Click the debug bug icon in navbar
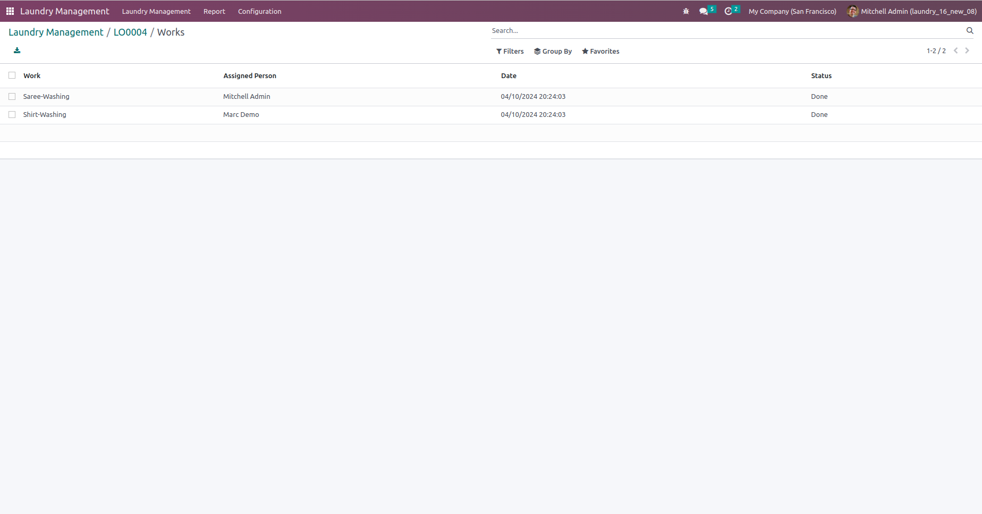Viewport: 982px width, 514px height. (686, 11)
